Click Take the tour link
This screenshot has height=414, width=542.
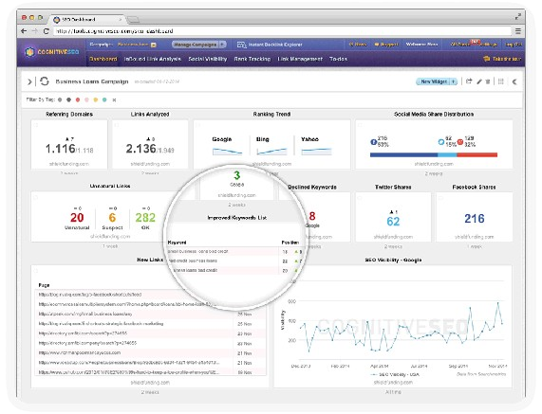click(506, 59)
